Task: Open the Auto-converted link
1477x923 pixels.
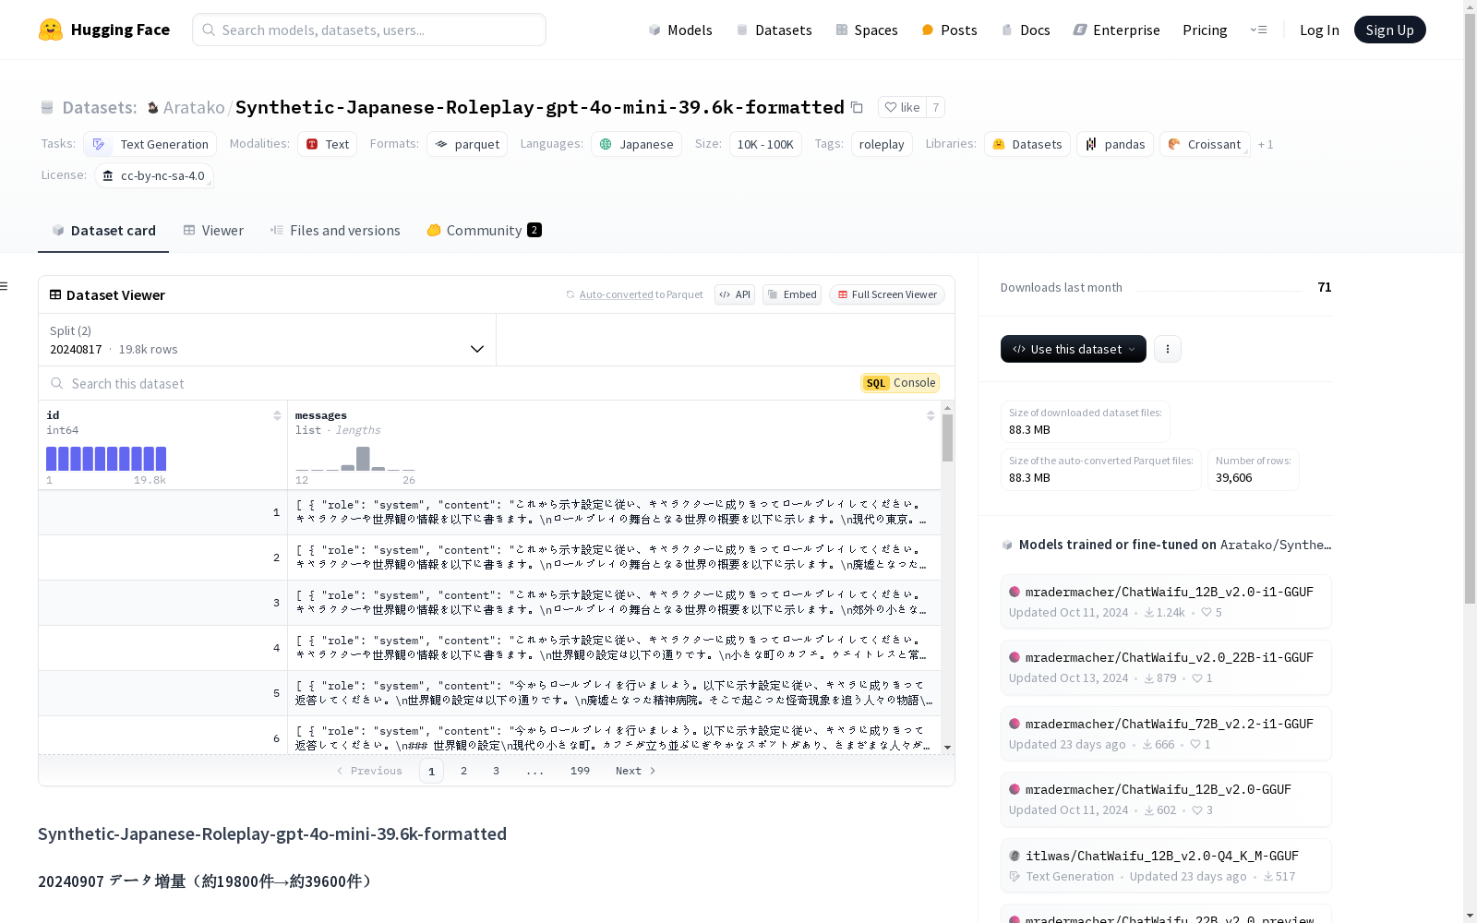Action: pos(616,294)
